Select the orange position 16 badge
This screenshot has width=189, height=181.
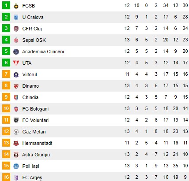point(6,177)
